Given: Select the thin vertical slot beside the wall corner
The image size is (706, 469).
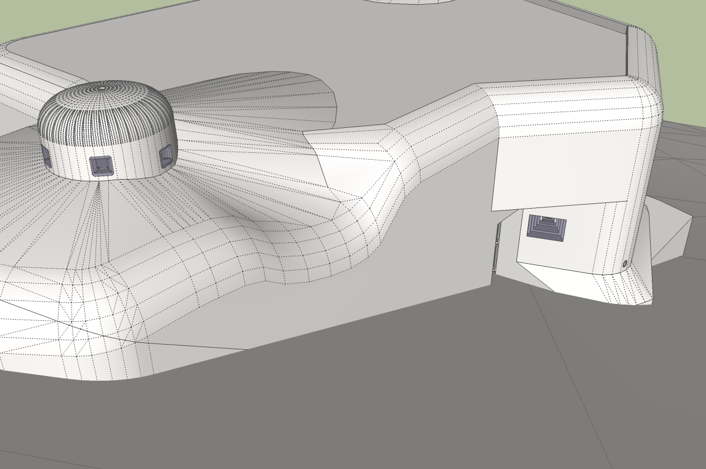Looking at the screenshot, I should [x=496, y=250].
